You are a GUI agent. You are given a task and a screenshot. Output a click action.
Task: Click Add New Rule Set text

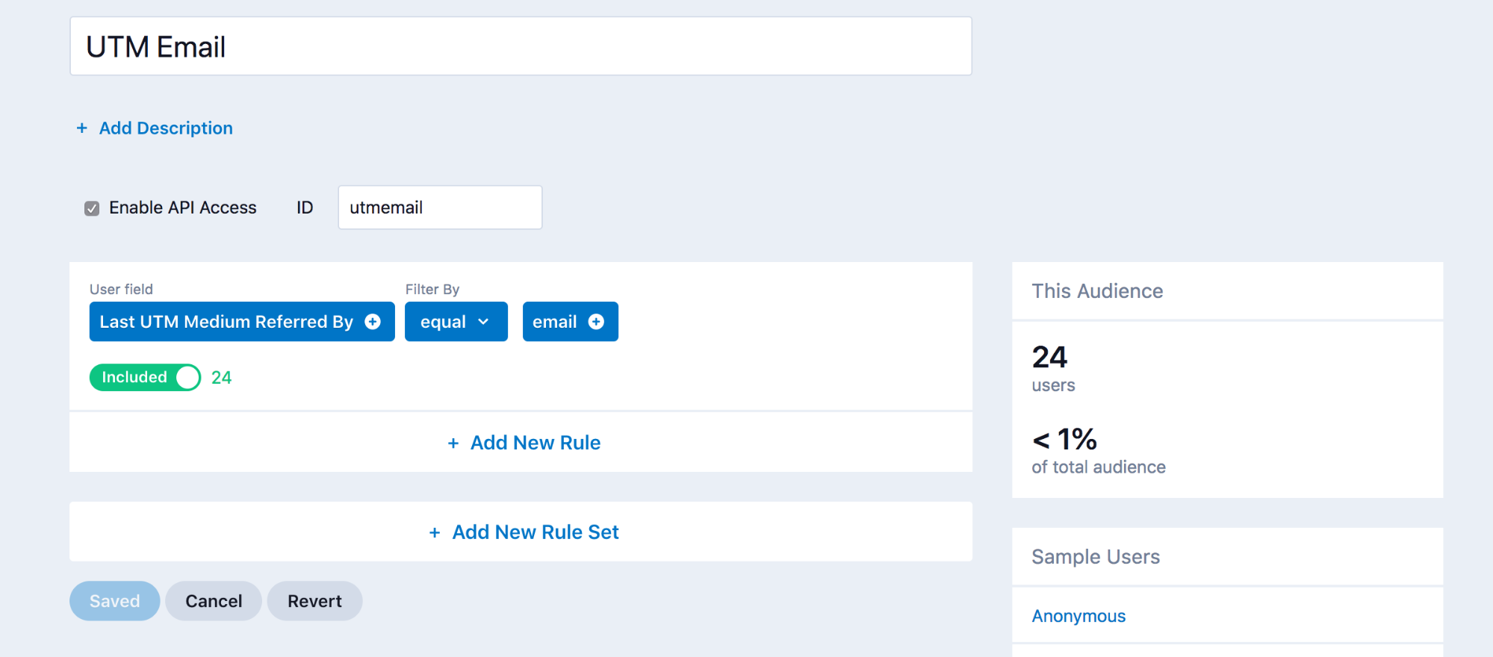pyautogui.click(x=535, y=532)
